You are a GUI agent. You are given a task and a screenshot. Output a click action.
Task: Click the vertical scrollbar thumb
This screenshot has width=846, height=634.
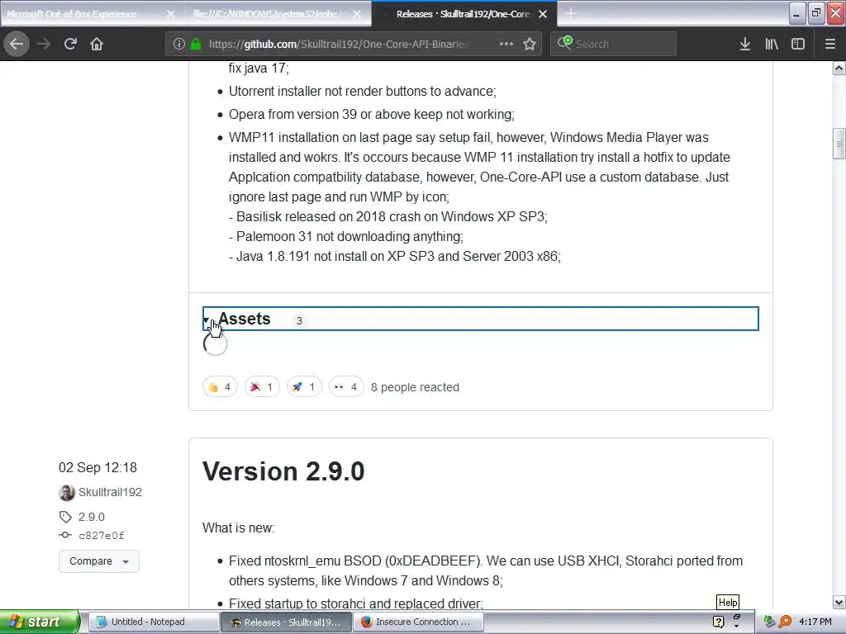[839, 144]
